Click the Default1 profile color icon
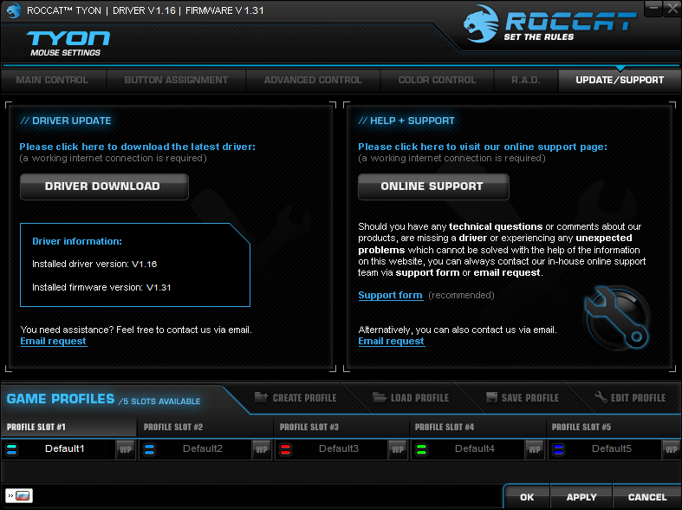The height and width of the screenshot is (510, 682). coord(12,449)
